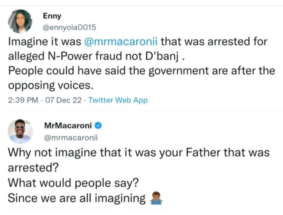Open Enny's profile picture

pos(20,21)
